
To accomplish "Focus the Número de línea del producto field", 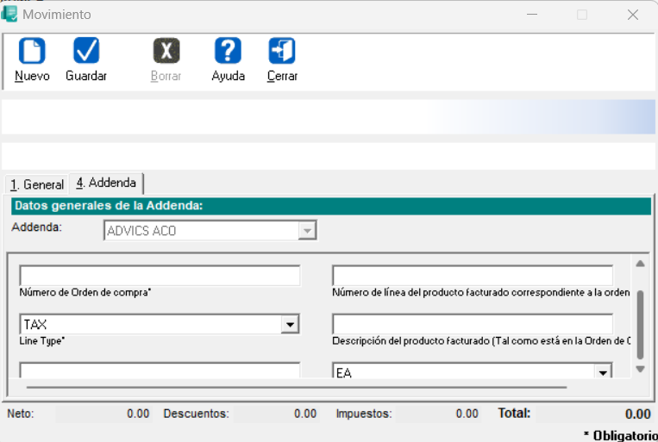I will tap(473, 276).
